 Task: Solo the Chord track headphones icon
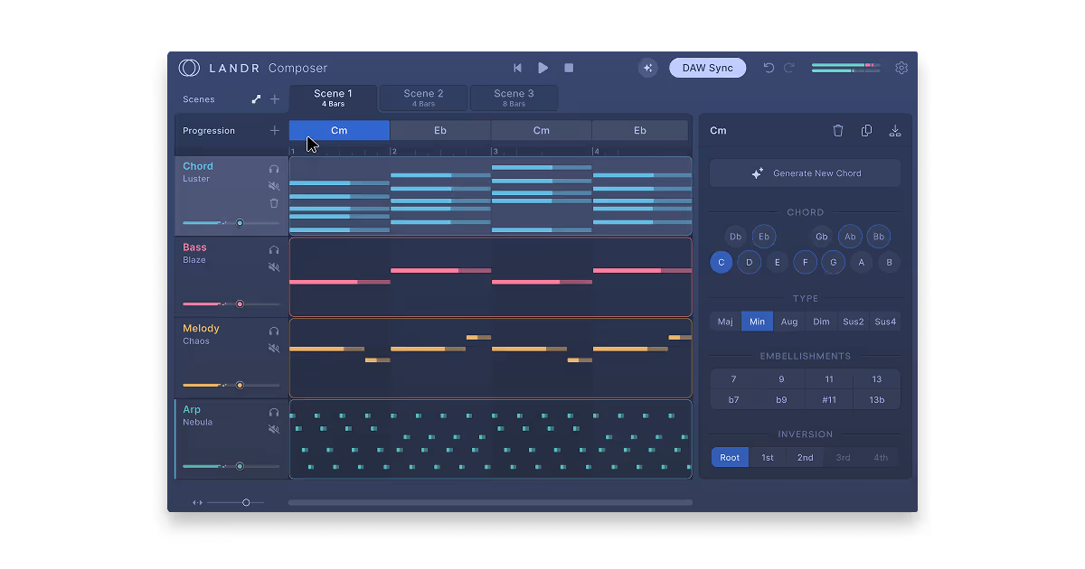(x=274, y=169)
